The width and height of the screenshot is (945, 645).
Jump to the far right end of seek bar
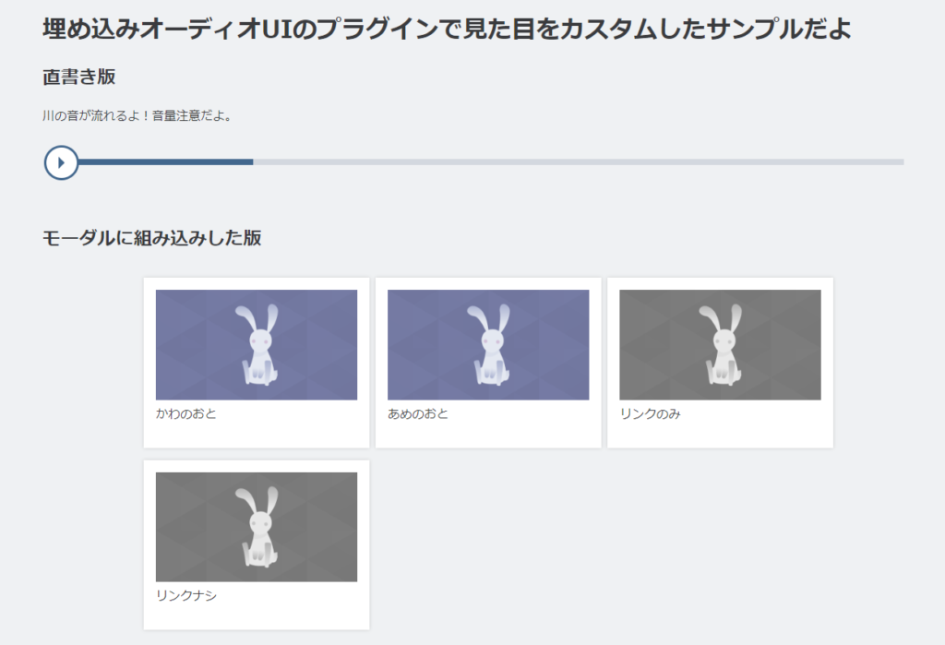pyautogui.click(x=901, y=162)
